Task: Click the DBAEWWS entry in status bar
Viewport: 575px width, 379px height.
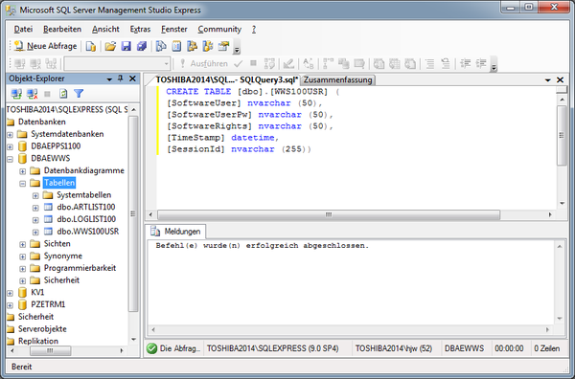Action: coord(464,348)
